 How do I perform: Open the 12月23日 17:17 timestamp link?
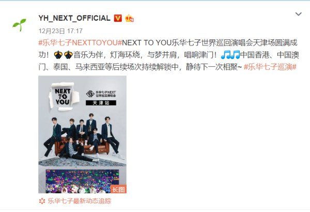[60, 31]
